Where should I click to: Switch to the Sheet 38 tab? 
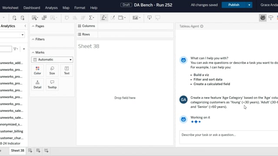pos(17,150)
